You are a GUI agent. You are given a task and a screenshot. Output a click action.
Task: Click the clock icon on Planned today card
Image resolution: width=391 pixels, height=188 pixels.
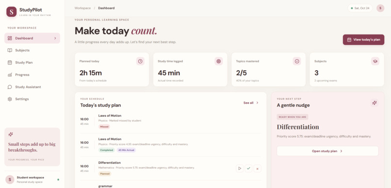click(x=140, y=61)
